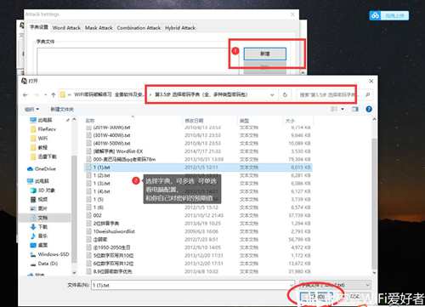Click the up-one-level arrow icon
The width and height of the screenshot is (425, 307).
coord(54,95)
